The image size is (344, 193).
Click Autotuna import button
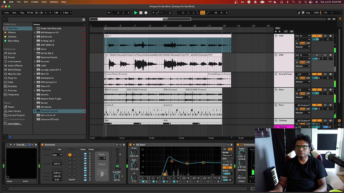(72, 180)
